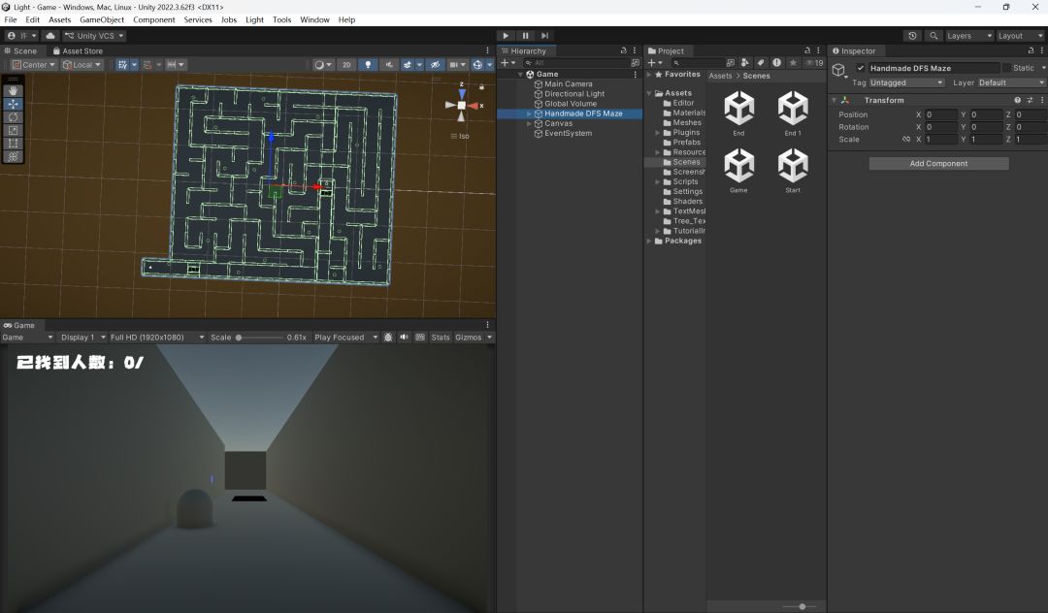Click the Pause button in the toolbar

pyautogui.click(x=525, y=35)
